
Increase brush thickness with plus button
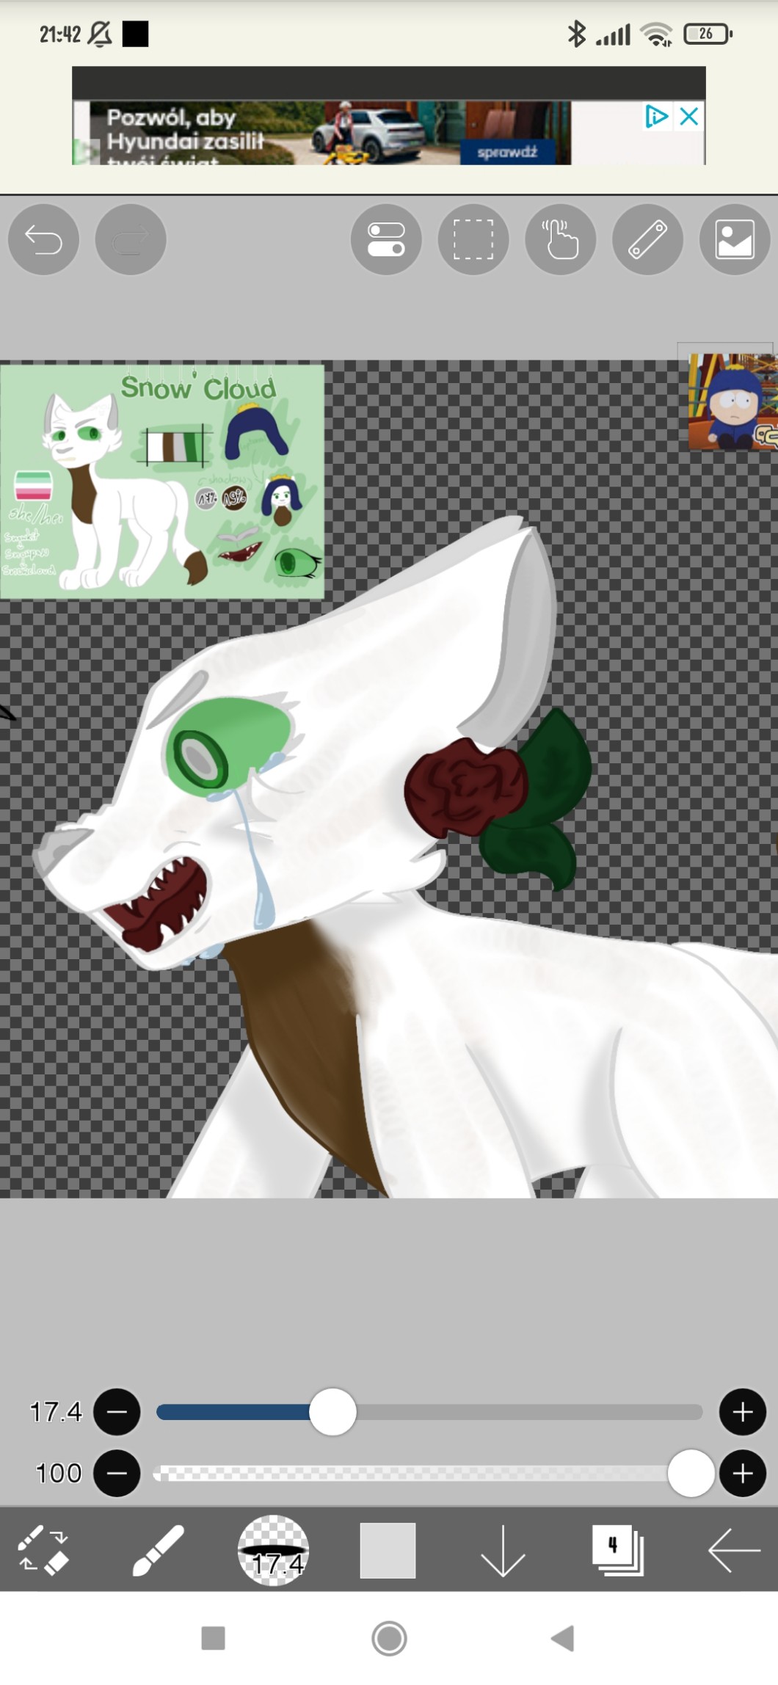coord(742,1411)
